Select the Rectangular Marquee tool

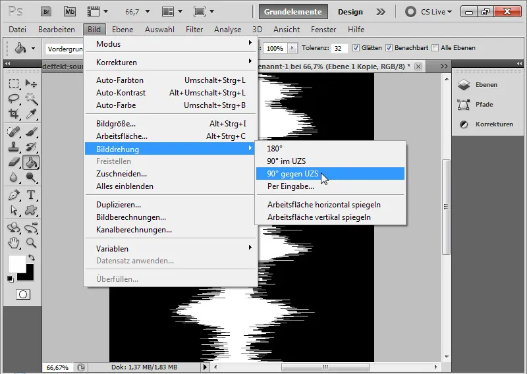coord(14,84)
